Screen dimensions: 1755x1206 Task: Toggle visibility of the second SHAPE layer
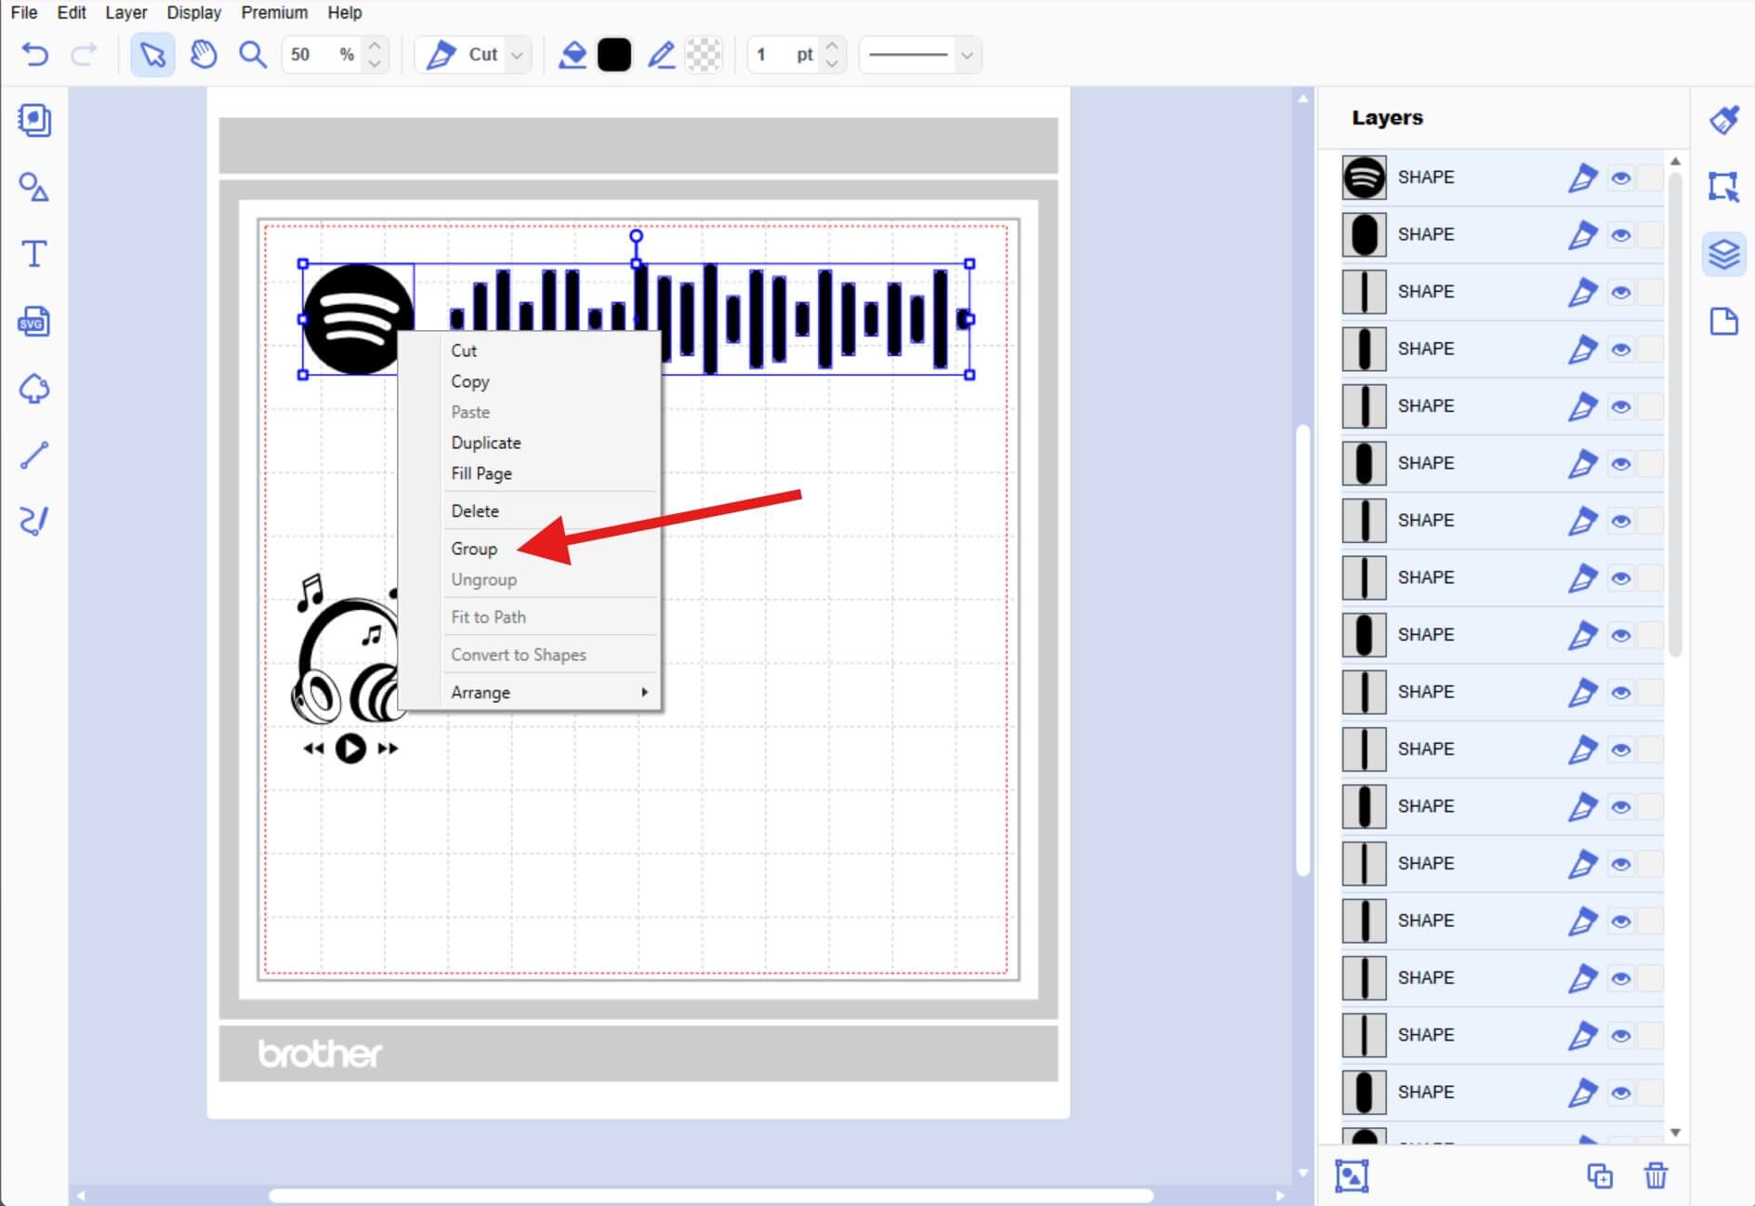[1622, 233]
